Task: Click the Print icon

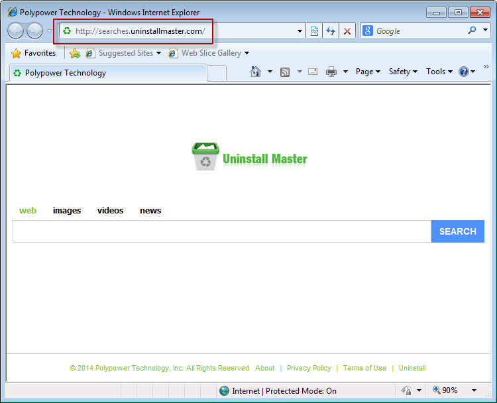Action: click(331, 72)
